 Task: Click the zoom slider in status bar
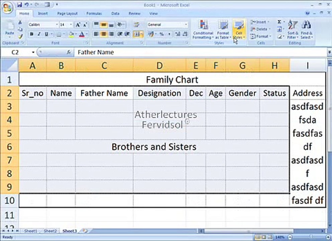(311, 237)
